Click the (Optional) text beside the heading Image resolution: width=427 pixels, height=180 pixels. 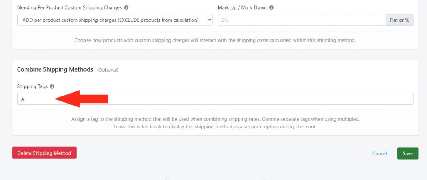108,70
